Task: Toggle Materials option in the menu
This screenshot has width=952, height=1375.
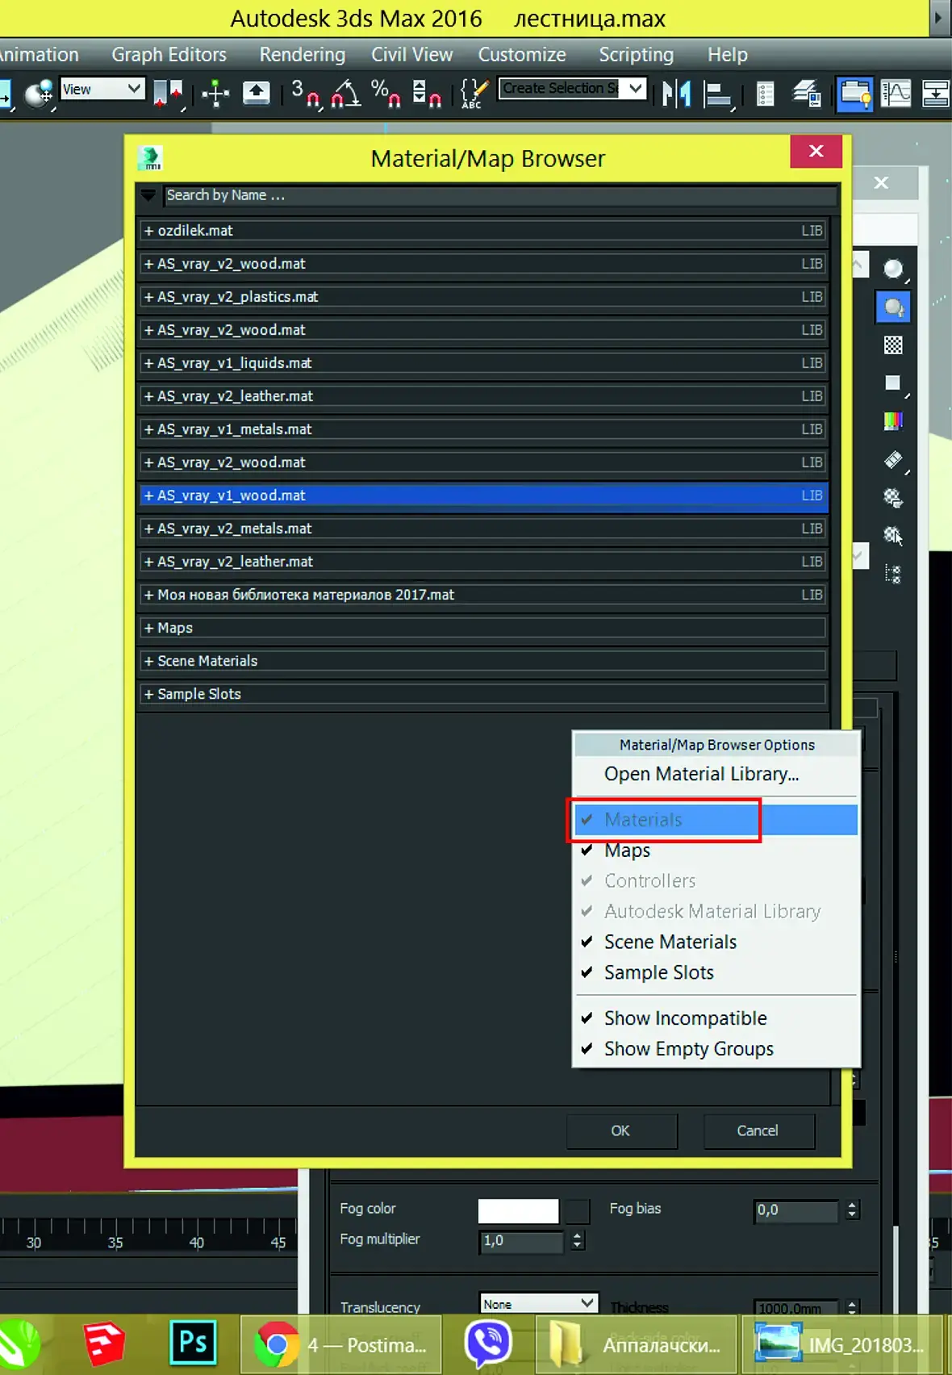Action: 716,820
